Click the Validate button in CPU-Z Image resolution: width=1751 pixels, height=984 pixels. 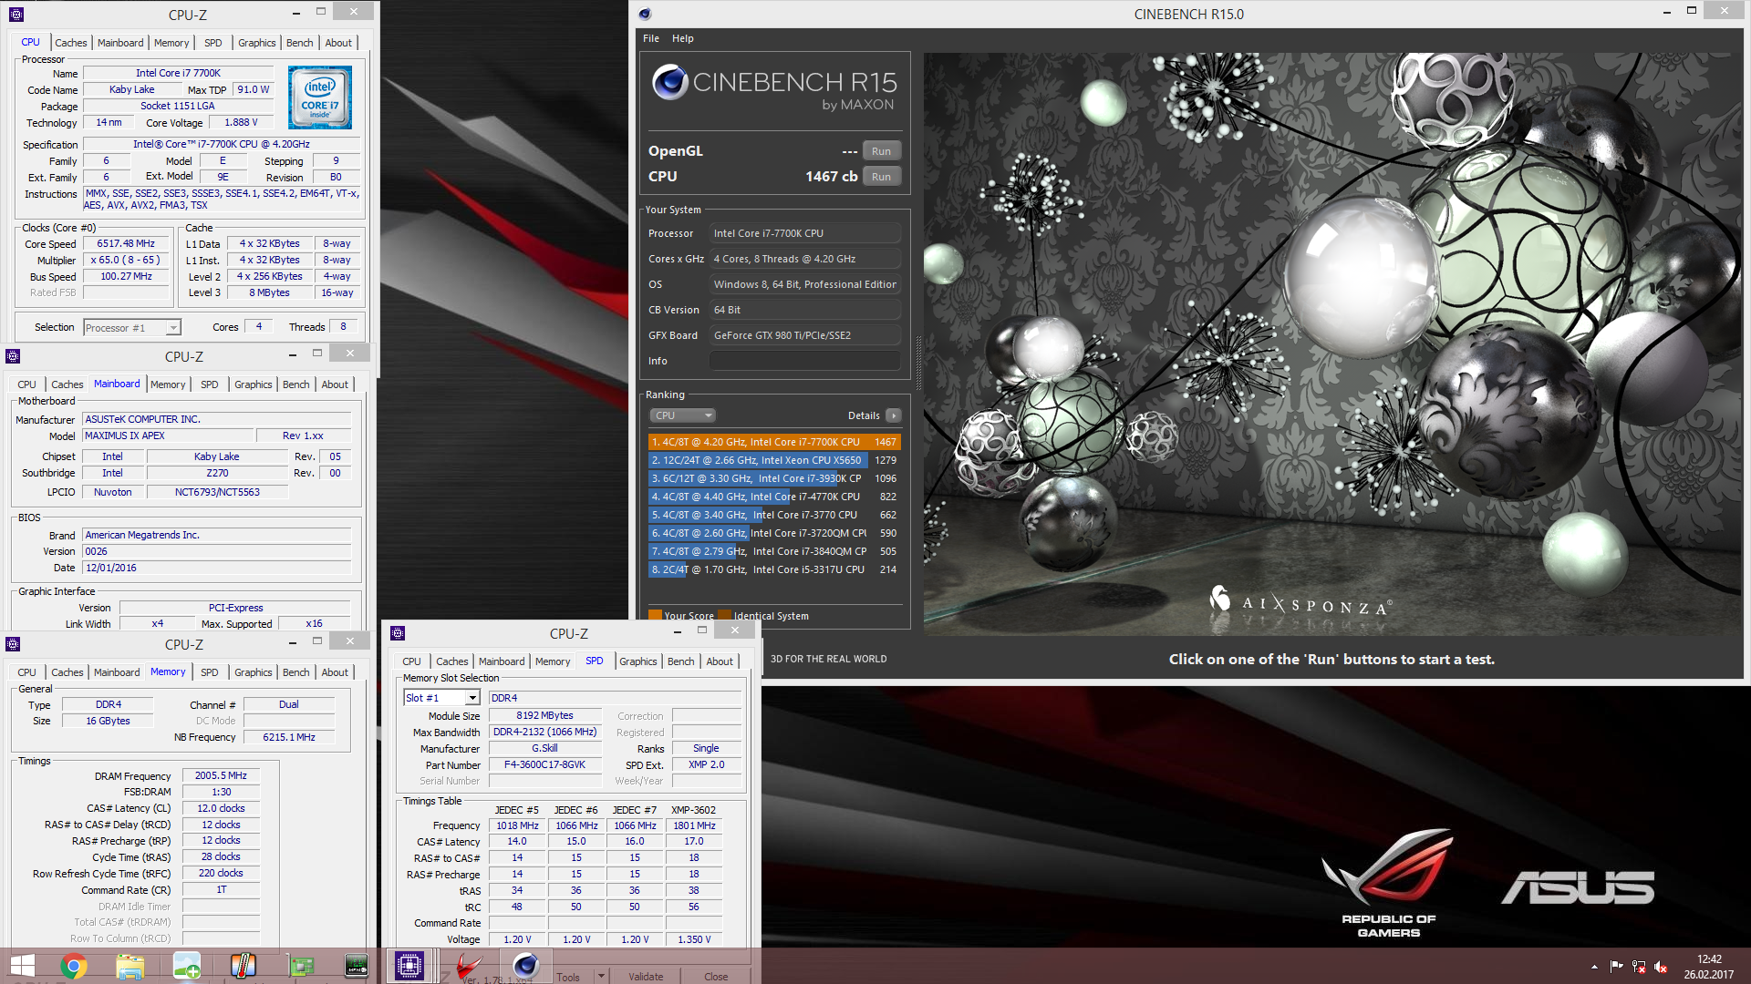(646, 976)
